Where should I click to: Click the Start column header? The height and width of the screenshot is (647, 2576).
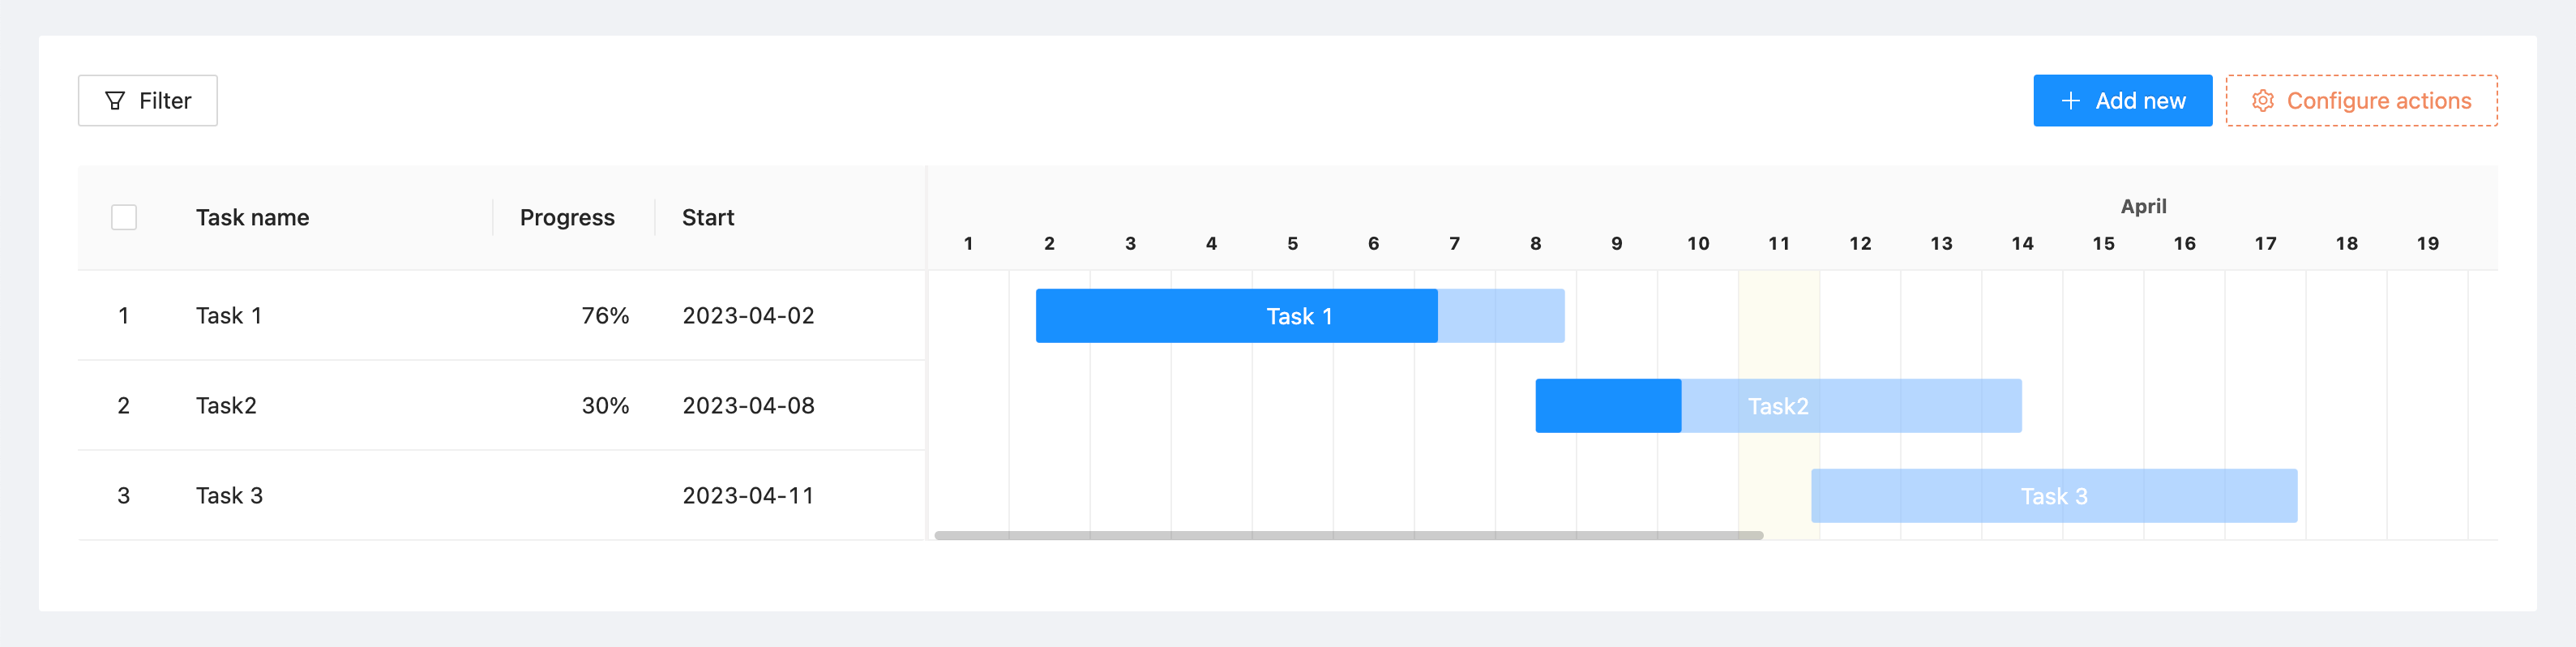[708, 218]
